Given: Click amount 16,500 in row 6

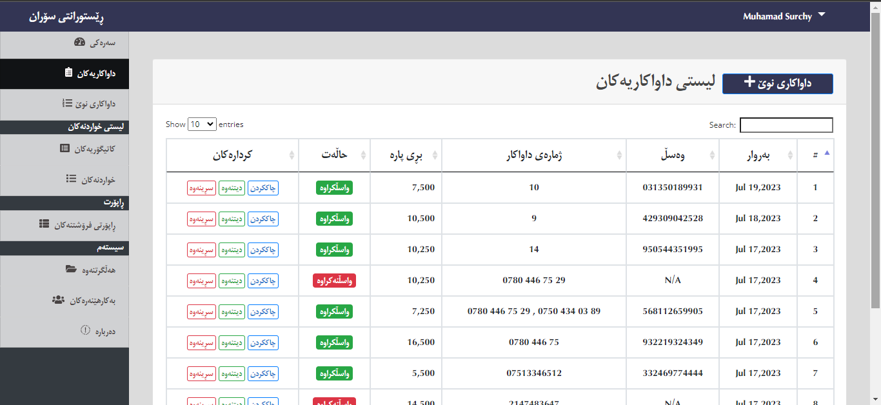Looking at the screenshot, I should tap(421, 342).
